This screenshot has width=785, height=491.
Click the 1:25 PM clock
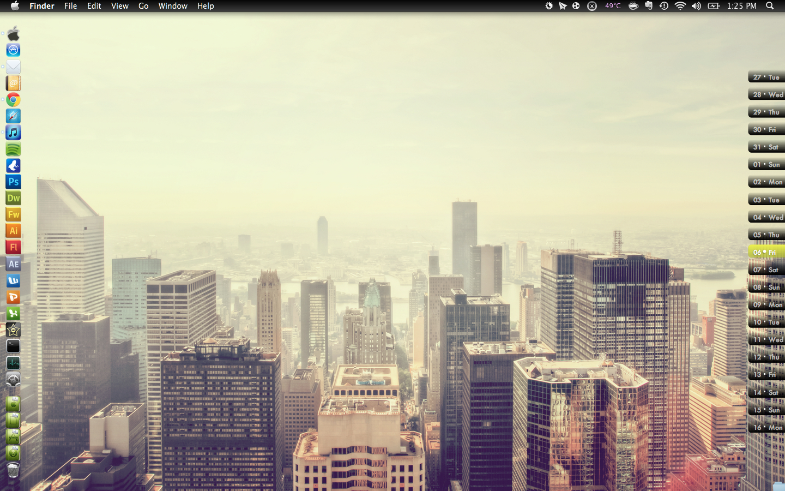742,6
